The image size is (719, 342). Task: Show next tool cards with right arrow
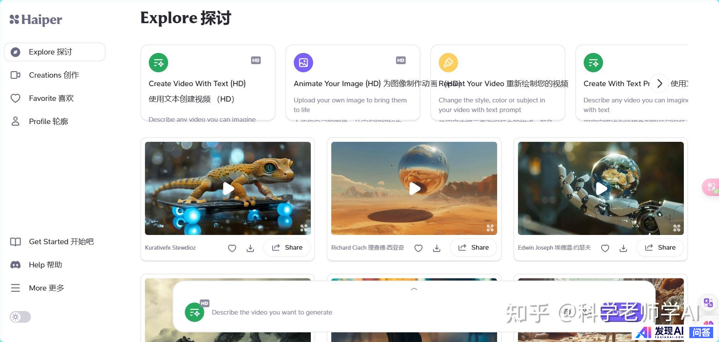[x=659, y=83]
